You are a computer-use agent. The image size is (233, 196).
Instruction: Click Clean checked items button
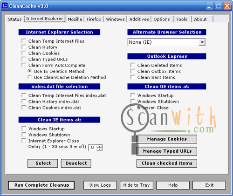point(167,163)
